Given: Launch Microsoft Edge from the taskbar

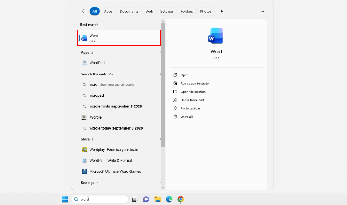Looking at the screenshot, I should pos(169,199).
